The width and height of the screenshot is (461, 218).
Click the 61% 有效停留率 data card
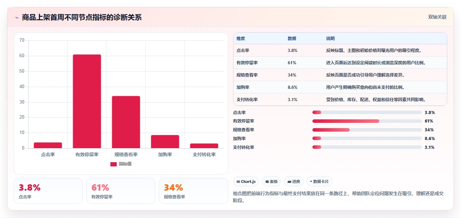point(121,191)
